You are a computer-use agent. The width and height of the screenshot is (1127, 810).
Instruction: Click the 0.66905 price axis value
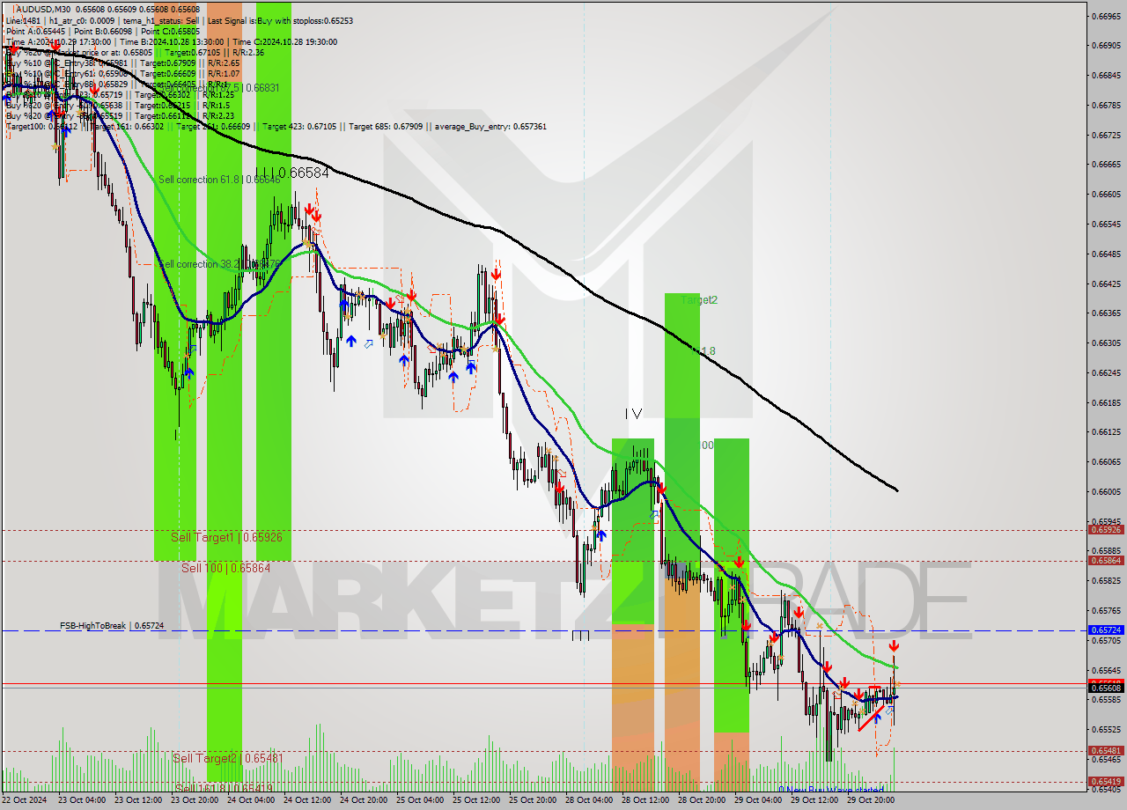point(1106,46)
